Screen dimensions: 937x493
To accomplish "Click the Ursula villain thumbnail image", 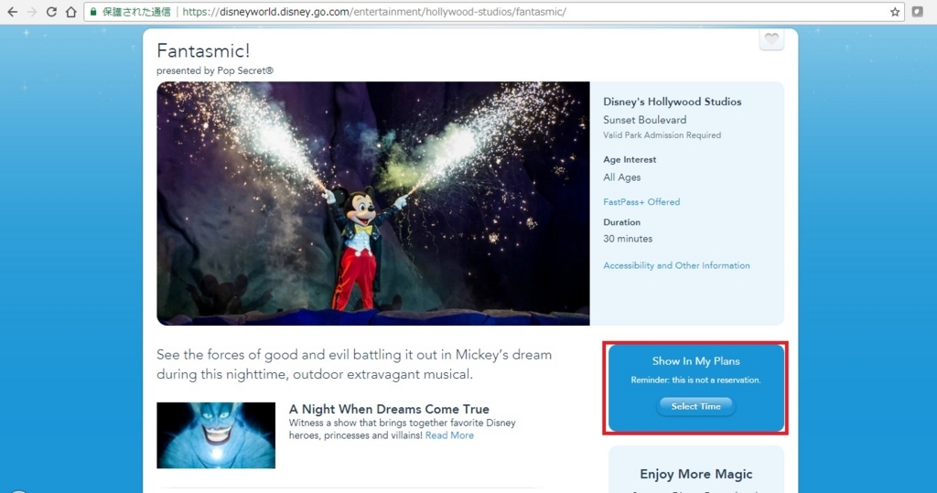I will coord(216,435).
